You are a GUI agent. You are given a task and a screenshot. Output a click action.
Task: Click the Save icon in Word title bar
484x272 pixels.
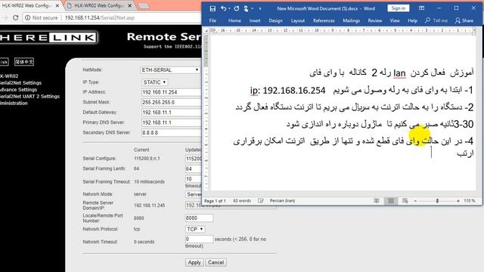tap(213, 8)
